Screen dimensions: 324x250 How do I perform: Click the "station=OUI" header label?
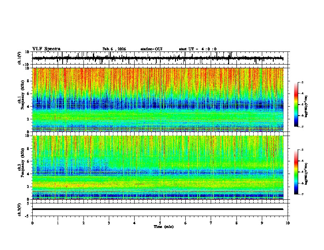(x=151, y=49)
